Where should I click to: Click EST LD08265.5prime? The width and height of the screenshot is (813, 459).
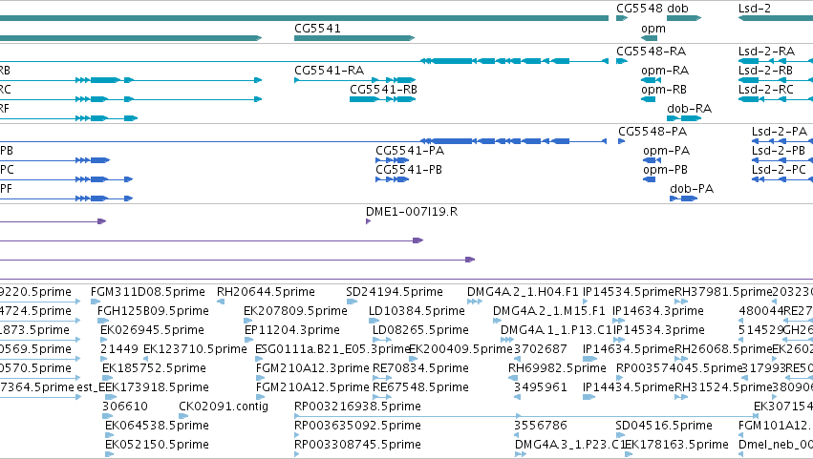(420, 330)
